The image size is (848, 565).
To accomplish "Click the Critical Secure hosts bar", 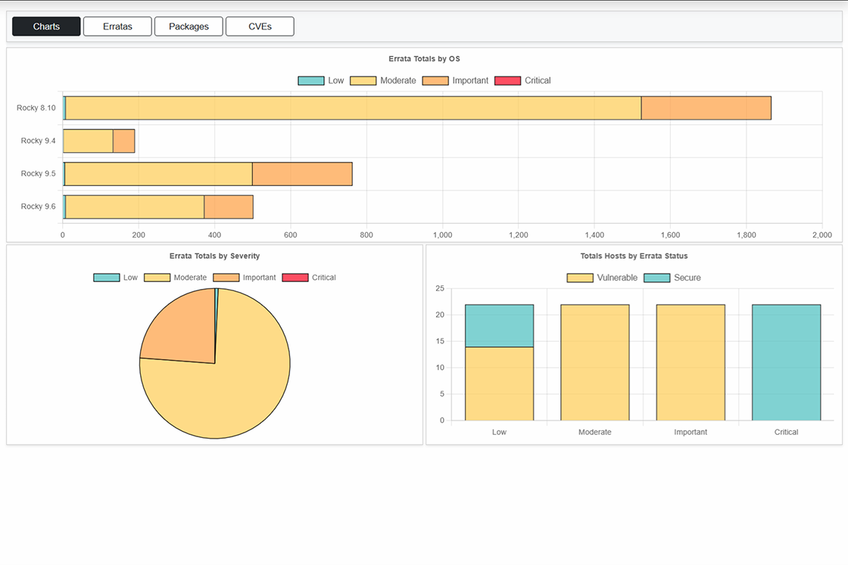I will pyautogui.click(x=786, y=362).
